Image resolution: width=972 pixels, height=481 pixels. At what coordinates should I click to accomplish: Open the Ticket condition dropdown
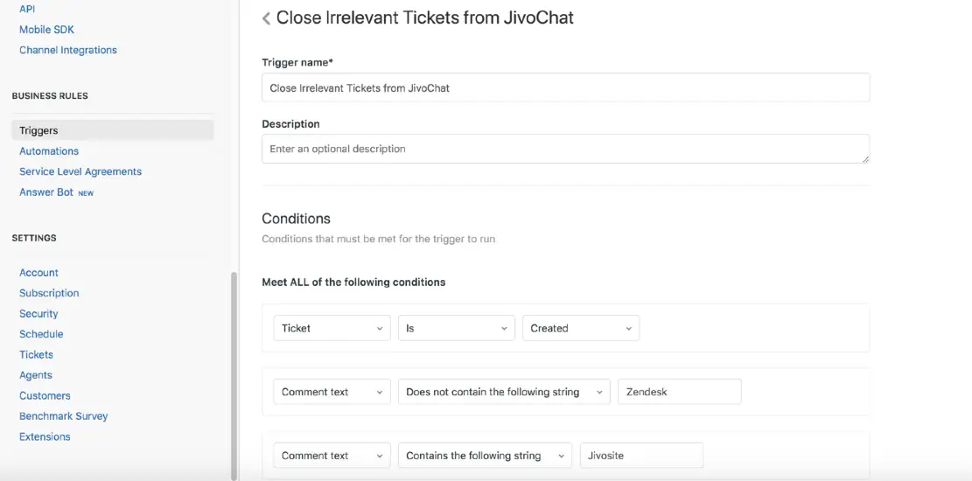click(332, 328)
